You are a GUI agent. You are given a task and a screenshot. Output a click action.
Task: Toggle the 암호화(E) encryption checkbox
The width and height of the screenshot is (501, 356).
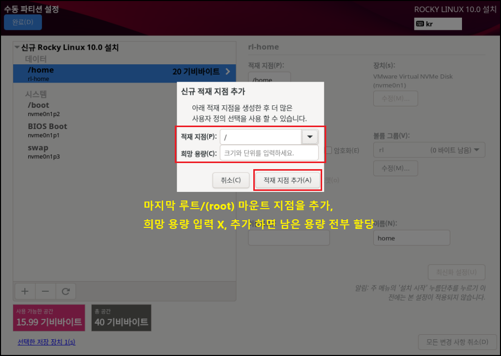[x=329, y=150]
